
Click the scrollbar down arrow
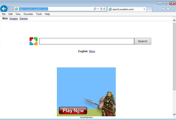[x=174, y=114]
